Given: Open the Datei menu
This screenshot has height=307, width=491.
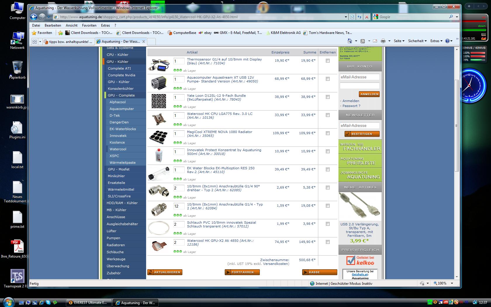Looking at the screenshot, I should [x=36, y=25].
